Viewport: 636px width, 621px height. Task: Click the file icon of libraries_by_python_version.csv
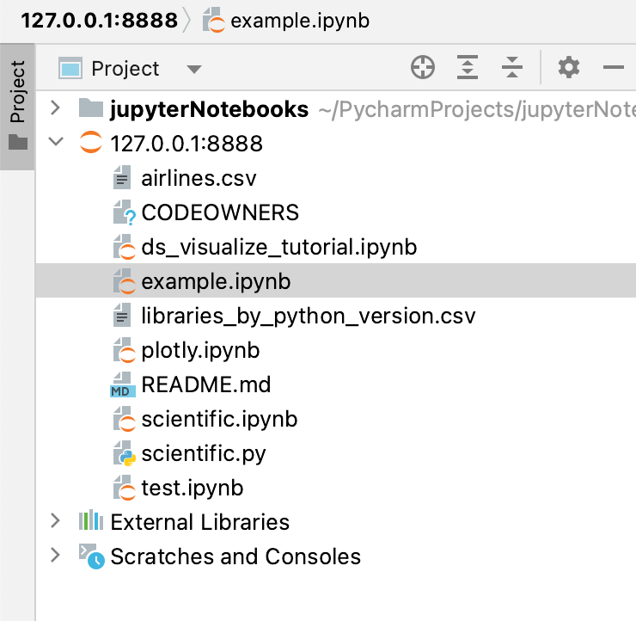[x=122, y=315]
